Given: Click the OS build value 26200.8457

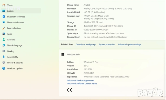Looking at the screenshot, I should [x=89, y=73].
